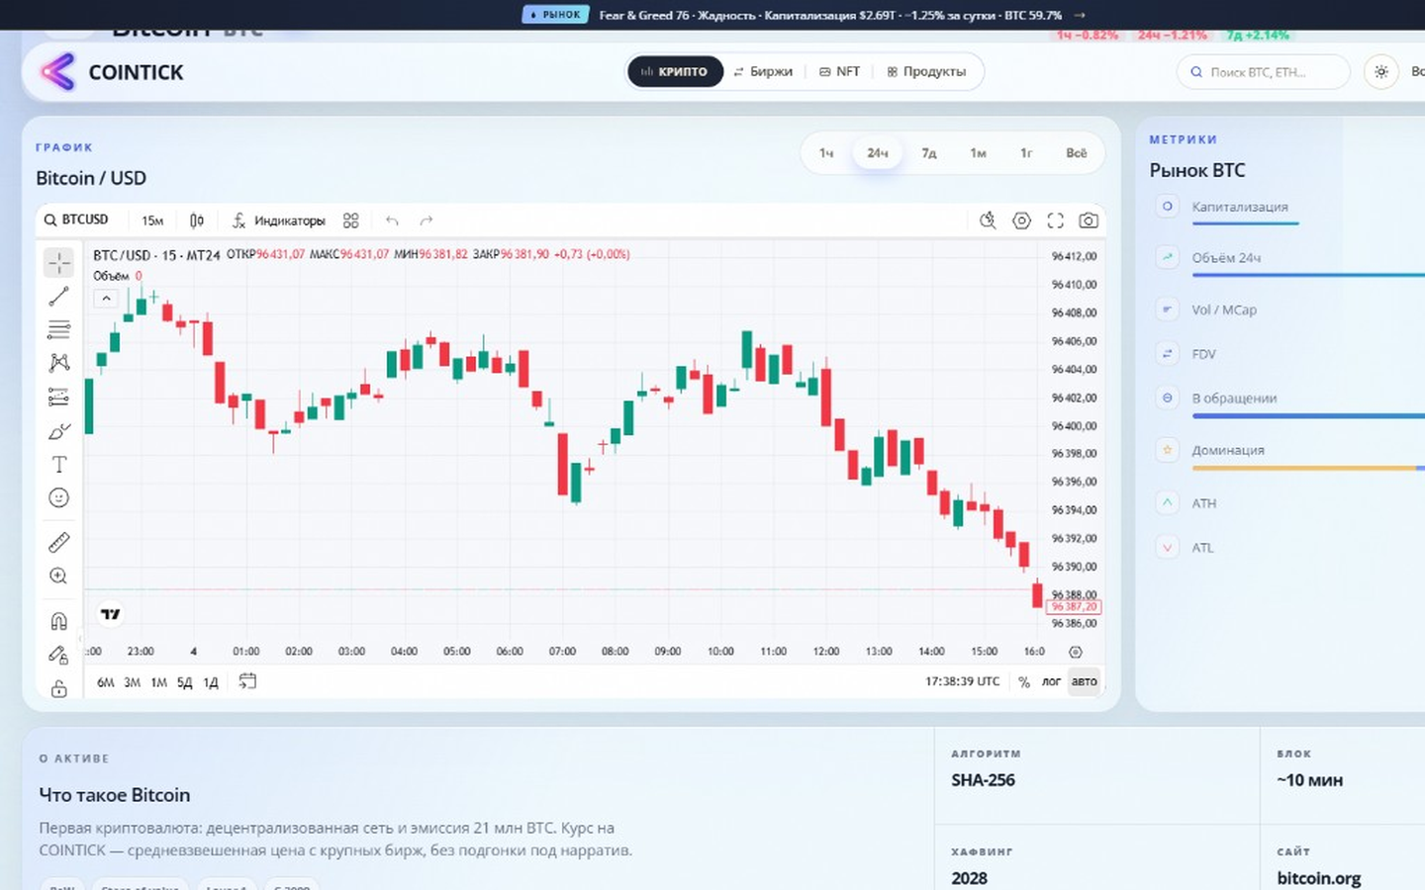Click the search field "Поиск BTC, ETH…"

point(1264,72)
